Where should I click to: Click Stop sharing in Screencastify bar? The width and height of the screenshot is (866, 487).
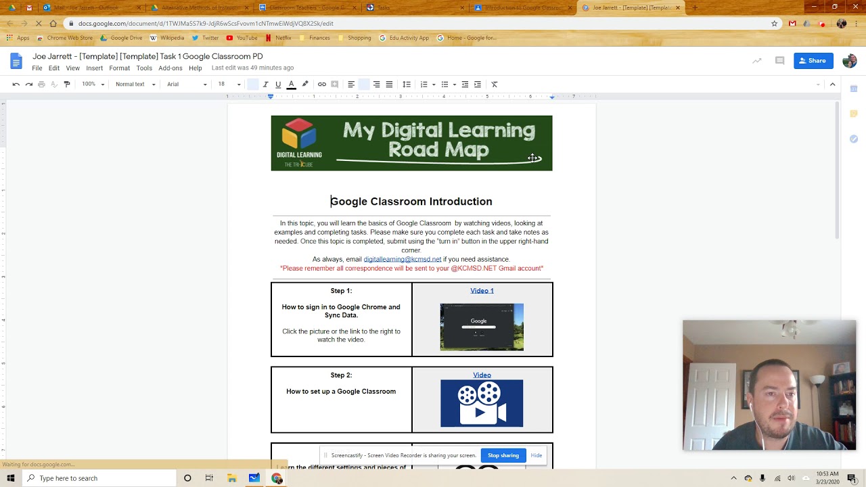pyautogui.click(x=503, y=455)
